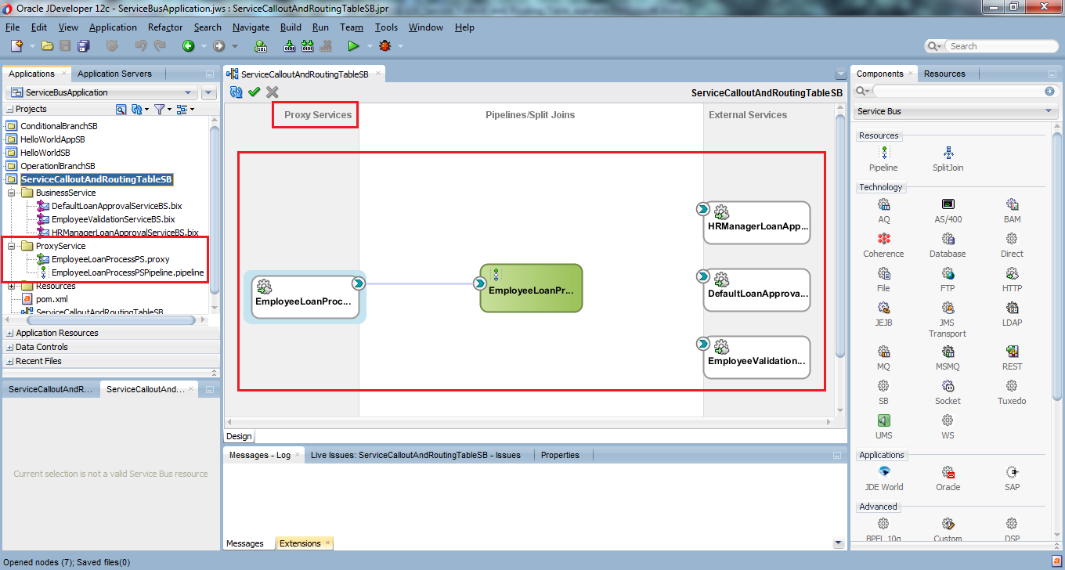1065x570 pixels.
Task: Click the New gallery toolbar icon
Action: pyautogui.click(x=16, y=46)
